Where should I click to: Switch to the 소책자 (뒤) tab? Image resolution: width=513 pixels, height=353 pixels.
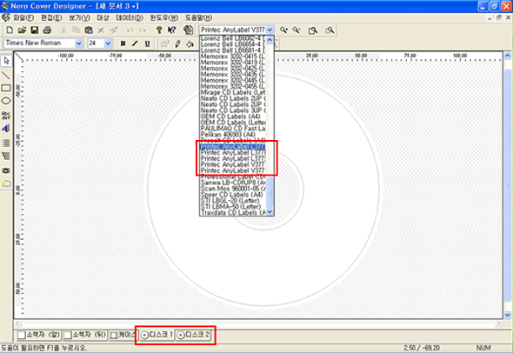[85, 335]
